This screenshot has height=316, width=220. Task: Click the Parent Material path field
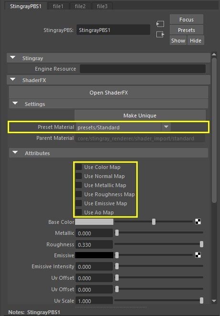coord(140,138)
